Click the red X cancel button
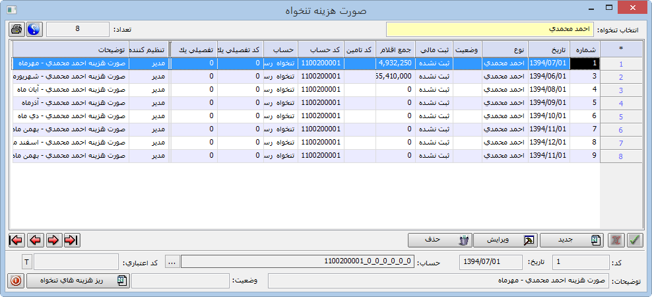This screenshot has width=652, height=297. (x=616, y=240)
